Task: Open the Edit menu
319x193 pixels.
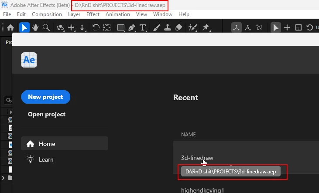Action: (x=21, y=14)
